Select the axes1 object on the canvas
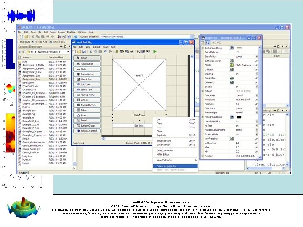The height and width of the screenshot is (227, 303). click(139, 85)
